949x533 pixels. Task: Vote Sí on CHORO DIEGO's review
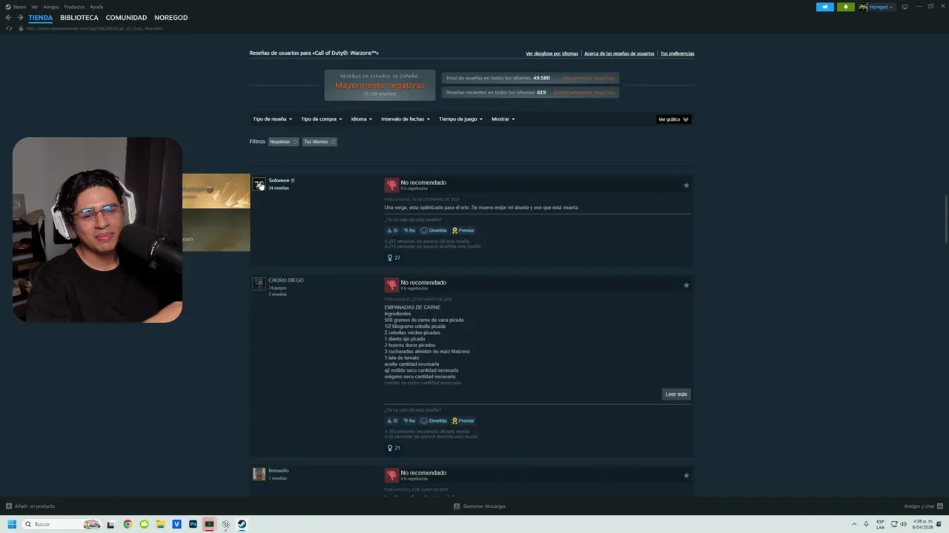pos(392,420)
